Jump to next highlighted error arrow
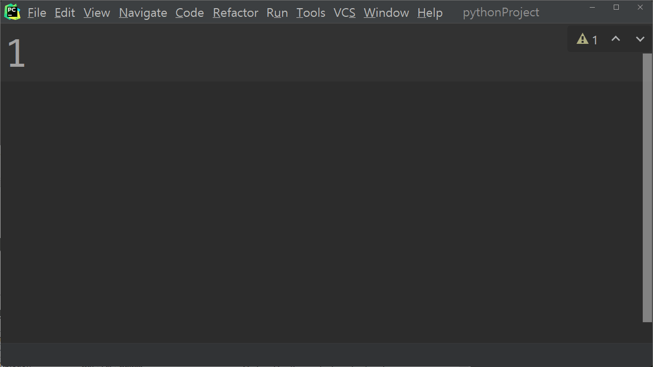This screenshot has height=367, width=653. click(640, 39)
